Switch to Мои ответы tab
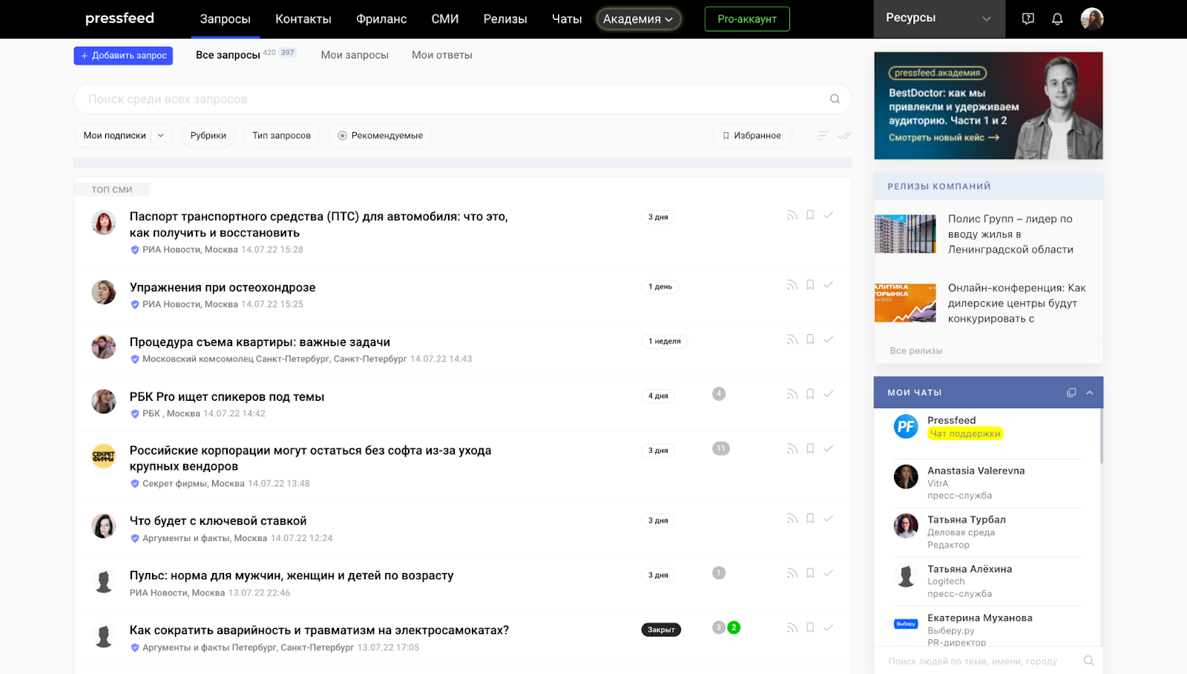The width and height of the screenshot is (1187, 674). click(x=442, y=55)
